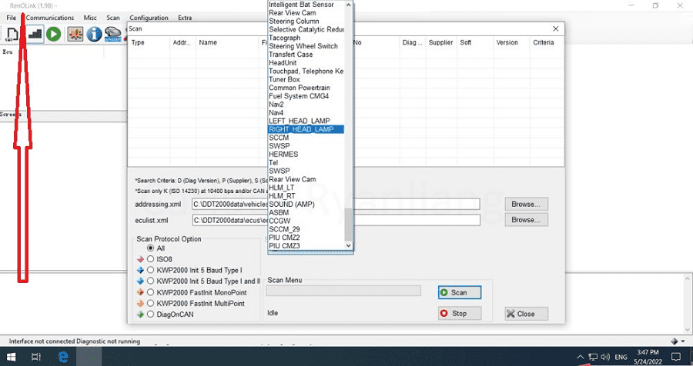Select the ISO8 protocol radio button
This screenshot has width=693, height=366.
point(150,259)
